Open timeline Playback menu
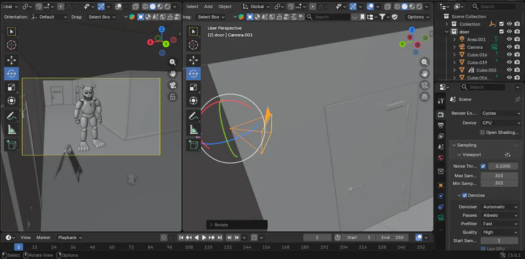525x259 pixels. pyautogui.click(x=70, y=237)
